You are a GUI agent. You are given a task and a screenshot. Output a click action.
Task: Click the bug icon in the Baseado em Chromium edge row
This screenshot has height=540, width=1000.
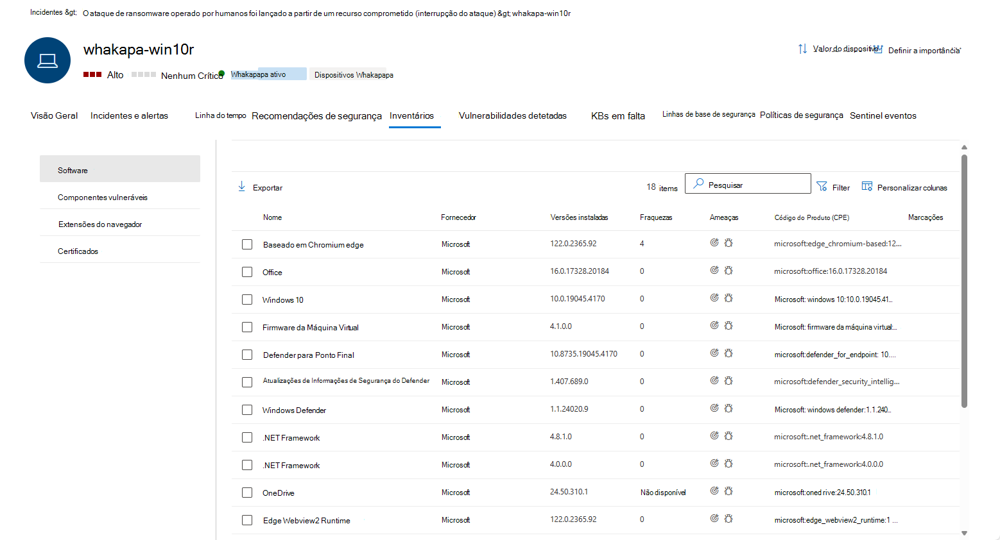coord(728,243)
